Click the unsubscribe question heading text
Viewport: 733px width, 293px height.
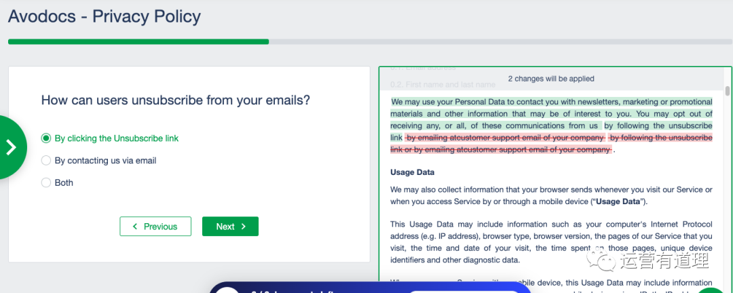pyautogui.click(x=176, y=100)
